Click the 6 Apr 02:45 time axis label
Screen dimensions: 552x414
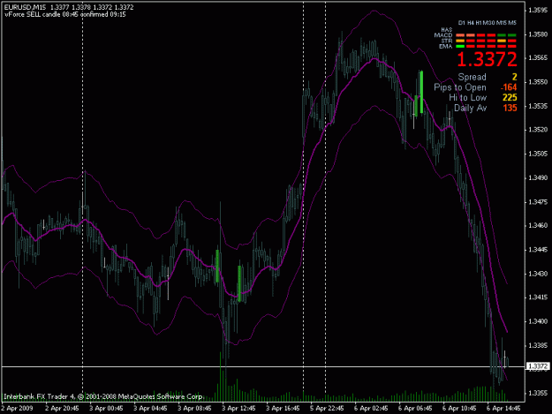click(371, 409)
